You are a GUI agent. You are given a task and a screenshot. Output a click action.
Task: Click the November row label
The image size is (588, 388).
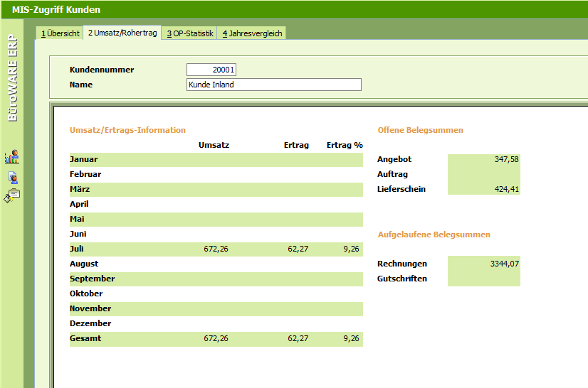click(90, 308)
